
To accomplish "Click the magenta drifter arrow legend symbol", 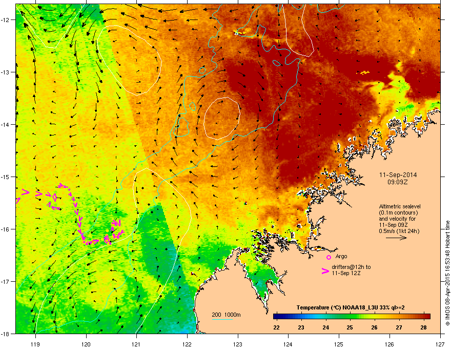I will coord(325,271).
